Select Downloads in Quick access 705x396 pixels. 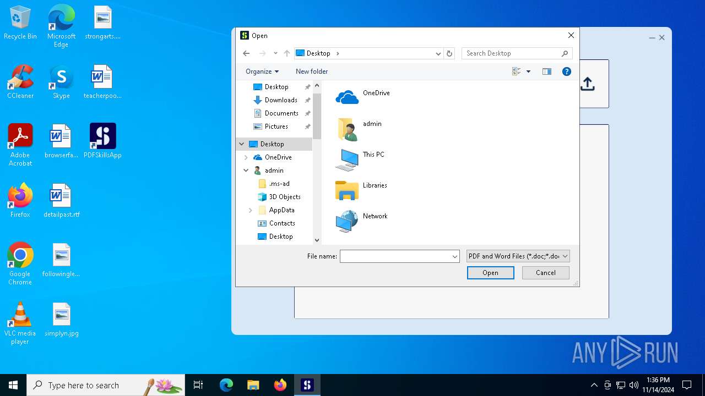[281, 100]
